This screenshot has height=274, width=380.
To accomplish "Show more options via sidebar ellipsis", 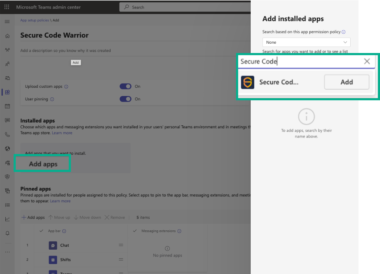I will coord(8,252).
